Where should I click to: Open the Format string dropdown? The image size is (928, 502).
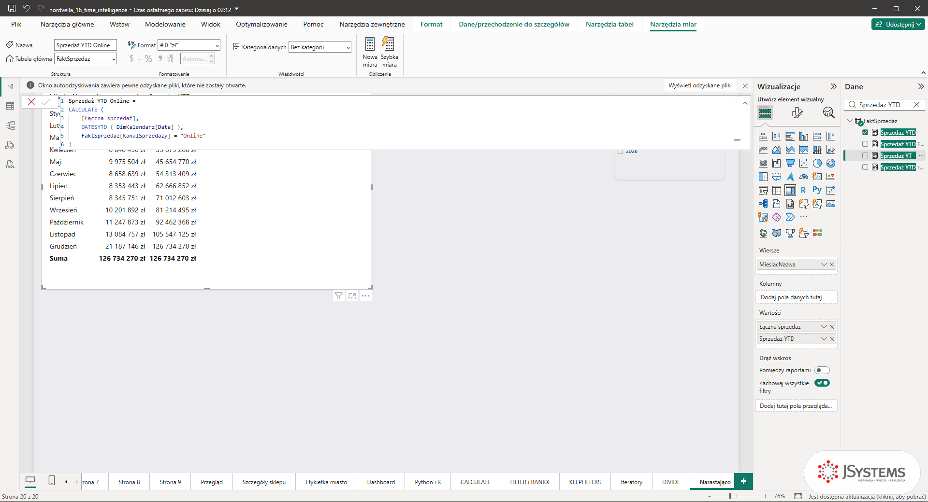(217, 45)
